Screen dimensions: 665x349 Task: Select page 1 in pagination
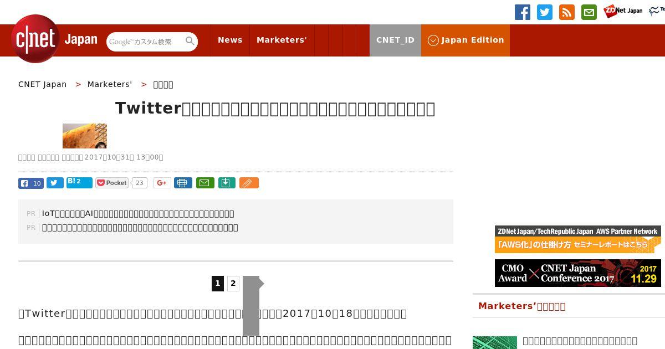click(x=218, y=283)
